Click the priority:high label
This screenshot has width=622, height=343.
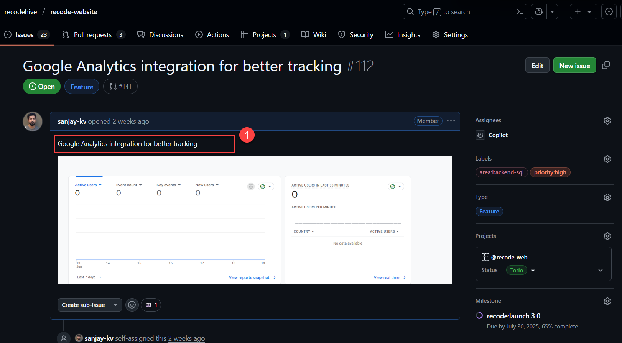550,172
